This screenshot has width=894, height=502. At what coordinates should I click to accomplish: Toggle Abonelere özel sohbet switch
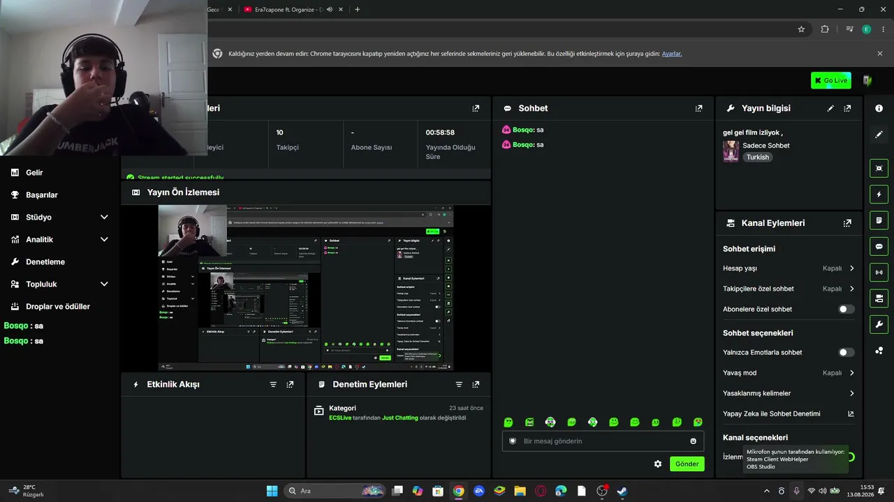point(846,309)
